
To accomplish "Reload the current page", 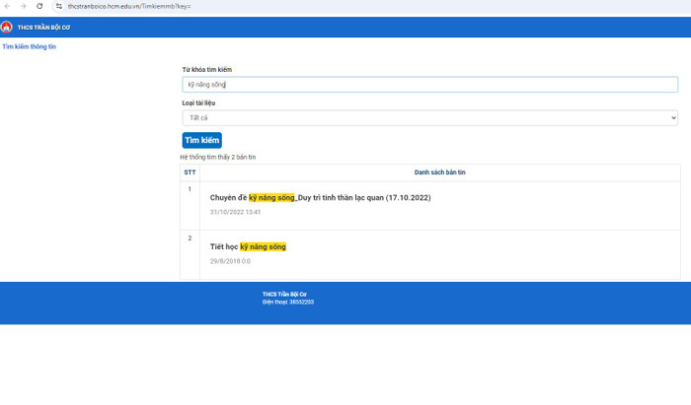I will [39, 6].
